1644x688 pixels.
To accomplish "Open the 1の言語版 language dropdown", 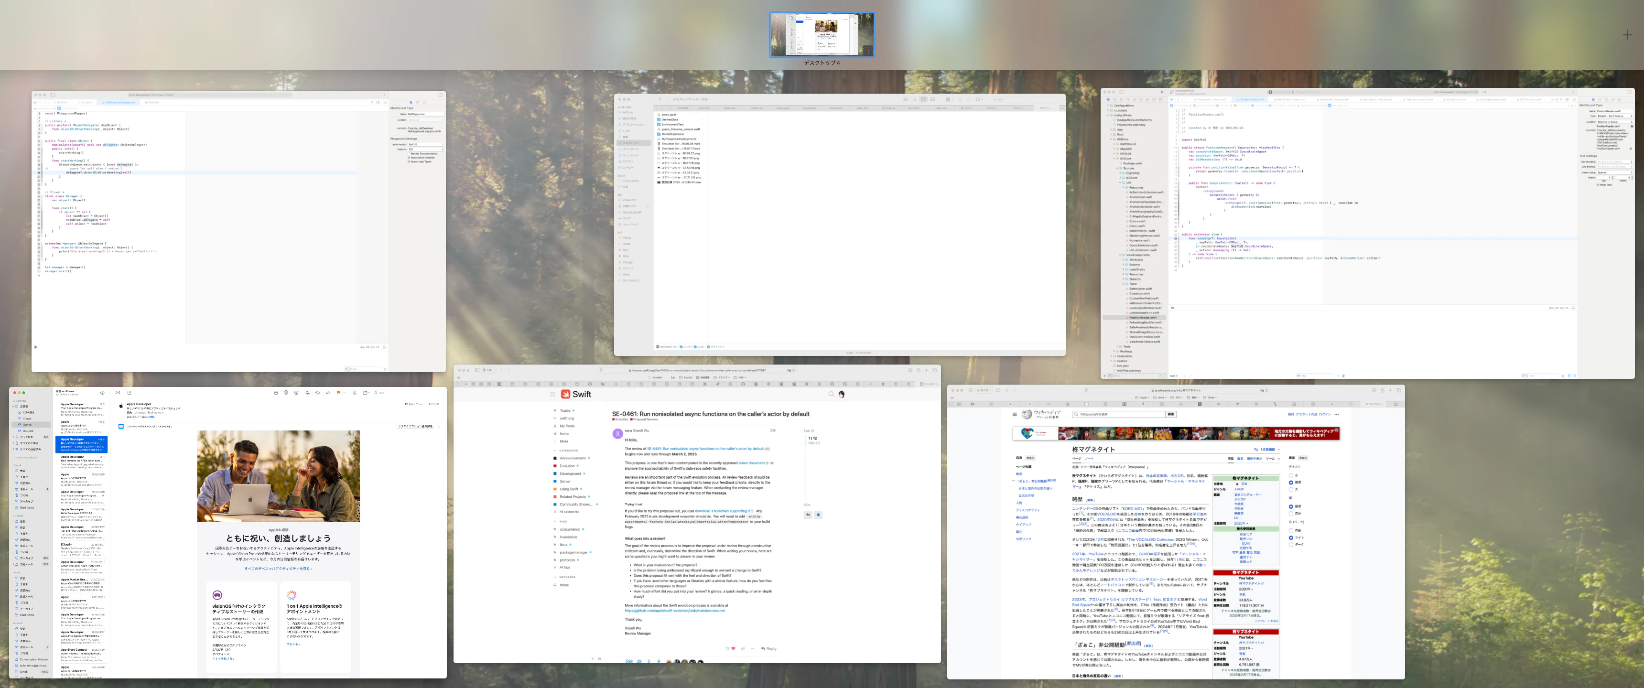I will 1267,449.
